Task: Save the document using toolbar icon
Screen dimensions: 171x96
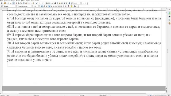Action: [8, 3]
